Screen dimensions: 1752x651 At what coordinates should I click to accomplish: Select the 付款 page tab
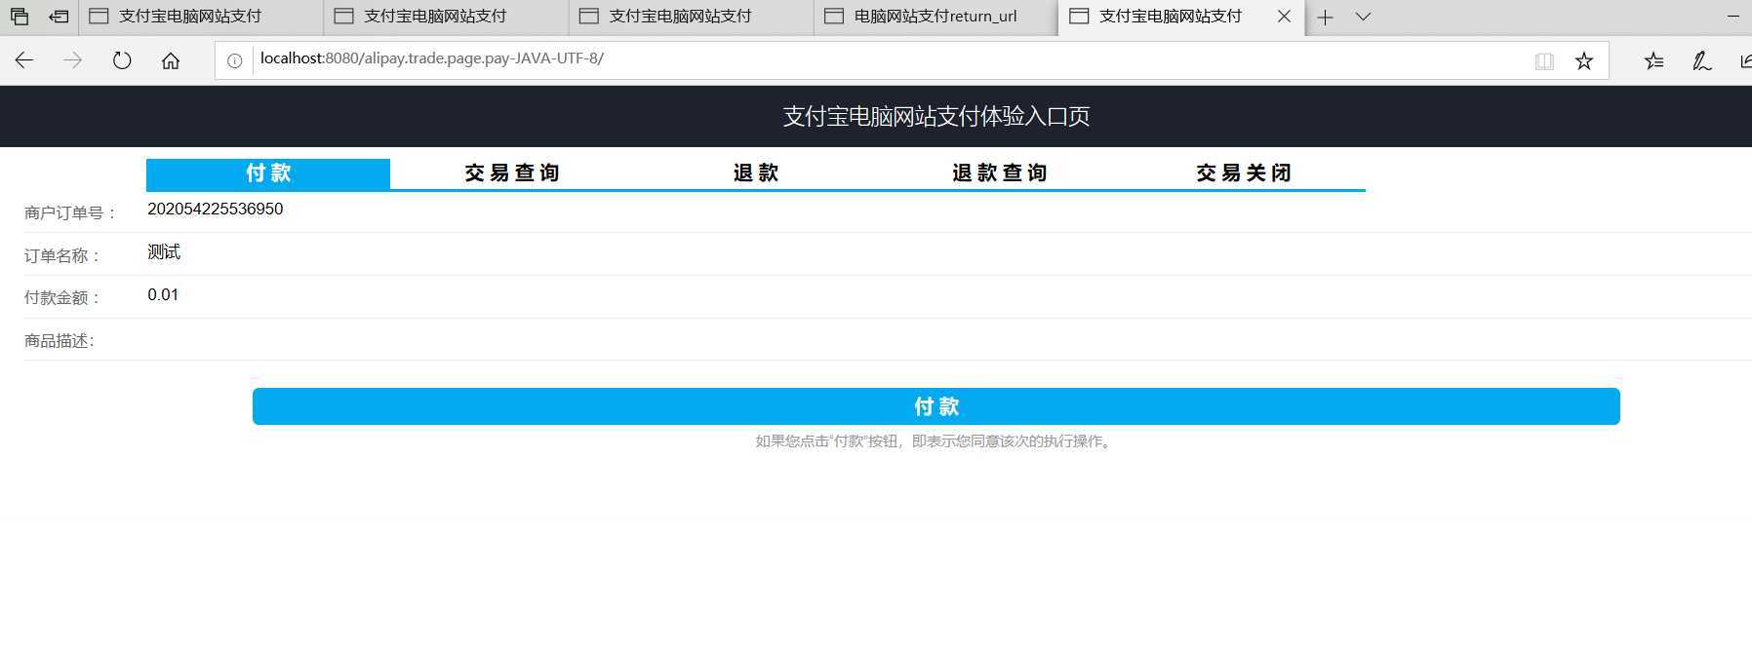268,173
